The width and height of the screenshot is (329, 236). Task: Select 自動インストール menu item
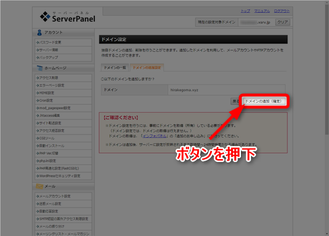pos(63,146)
